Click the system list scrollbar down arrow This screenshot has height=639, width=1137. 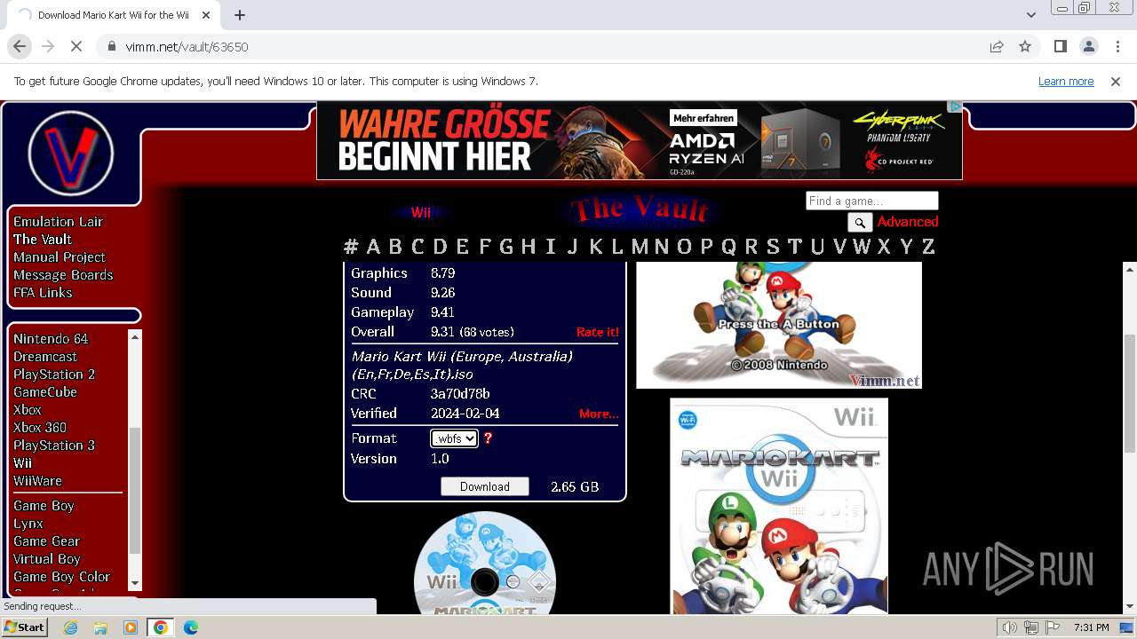click(135, 583)
